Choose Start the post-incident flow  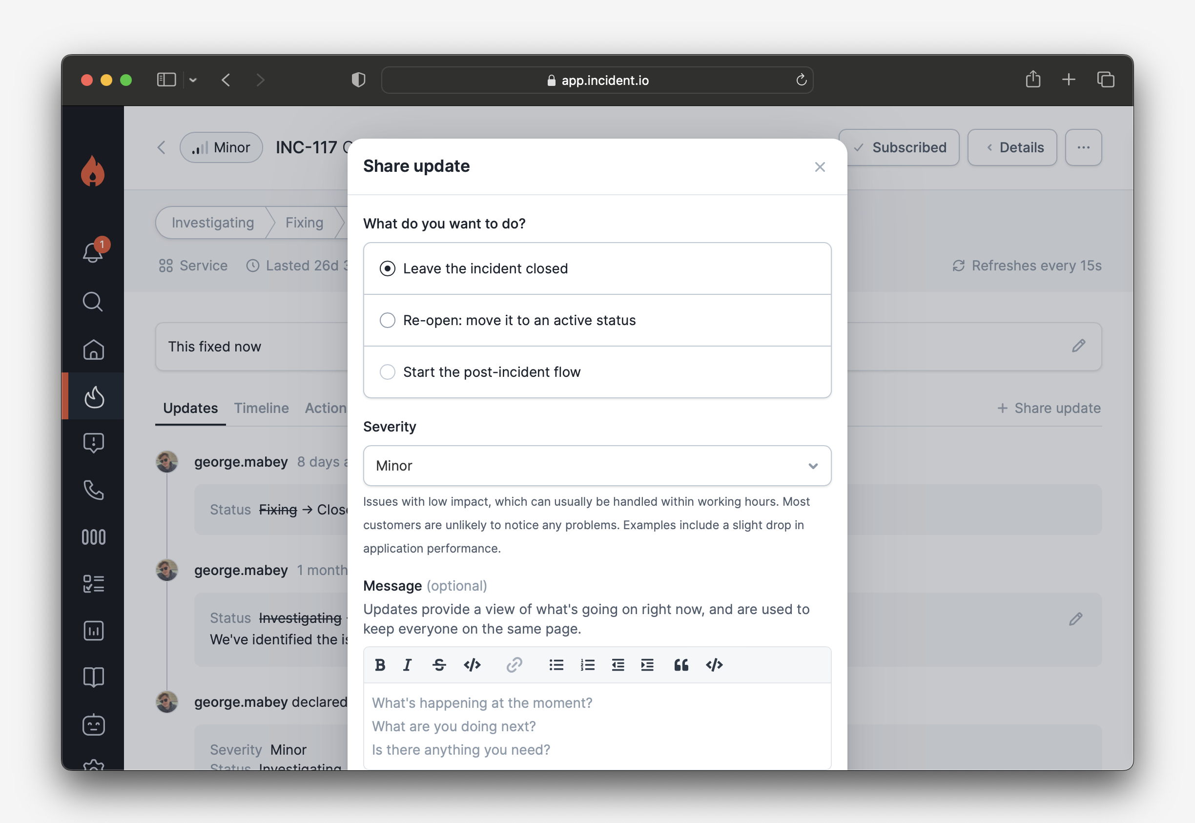point(387,372)
